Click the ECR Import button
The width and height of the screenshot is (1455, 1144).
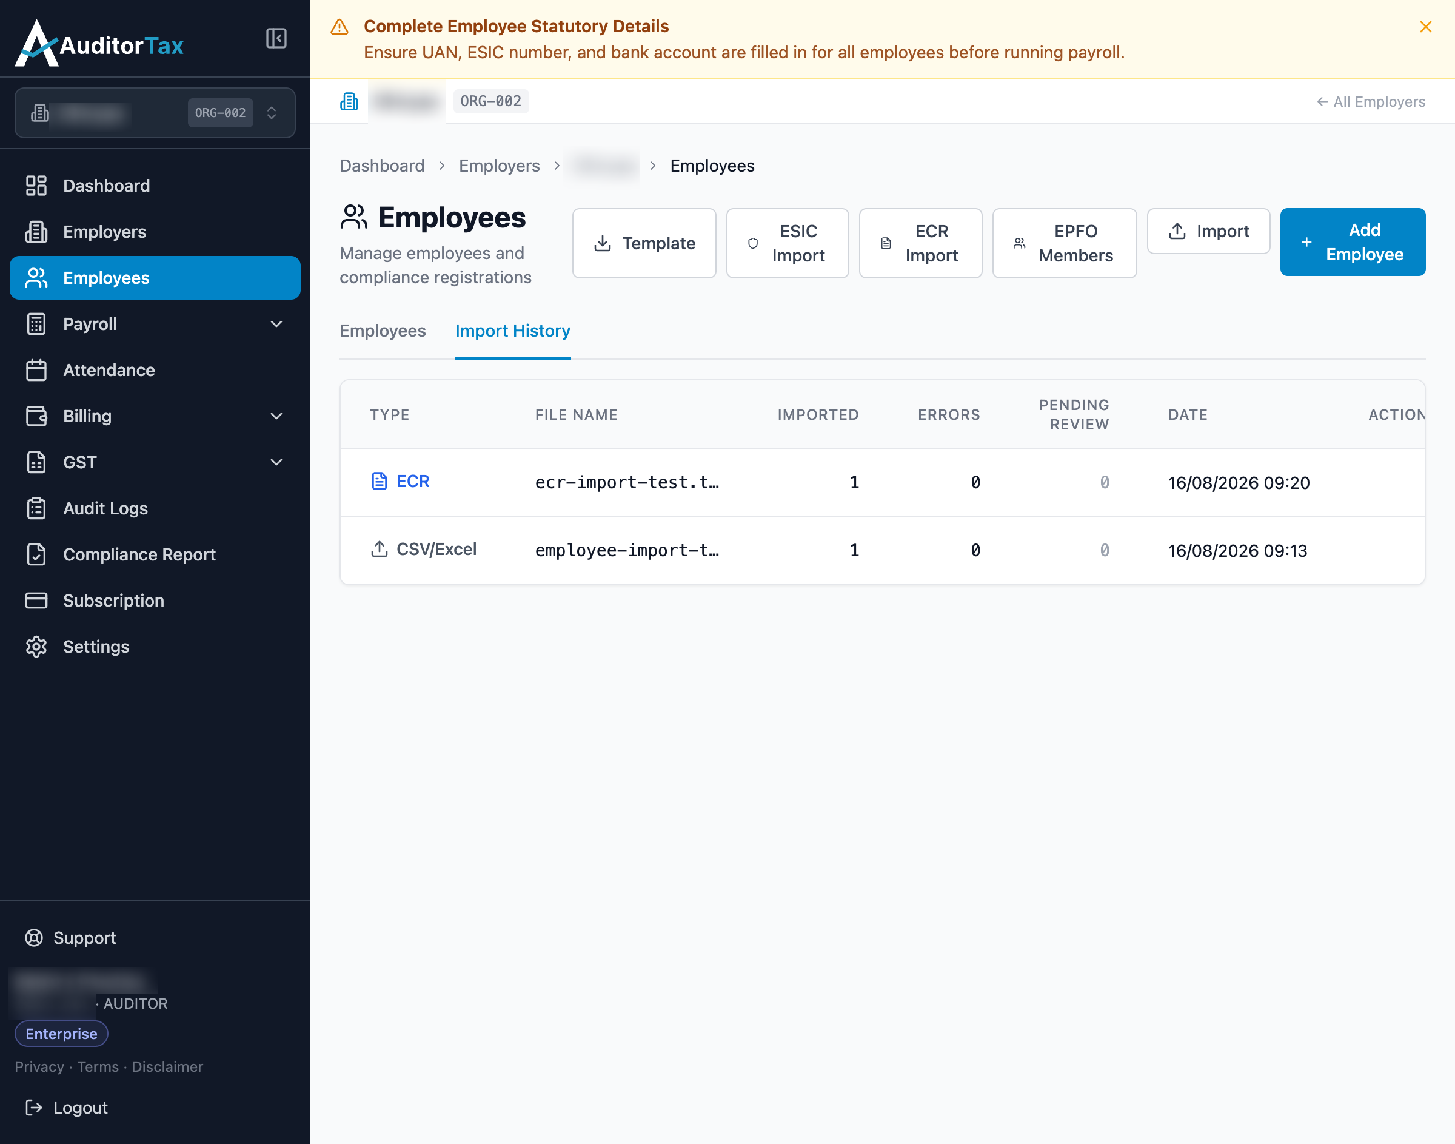[x=920, y=243]
